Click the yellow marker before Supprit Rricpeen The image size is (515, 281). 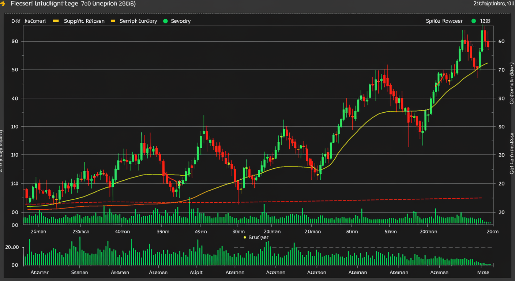(56, 21)
